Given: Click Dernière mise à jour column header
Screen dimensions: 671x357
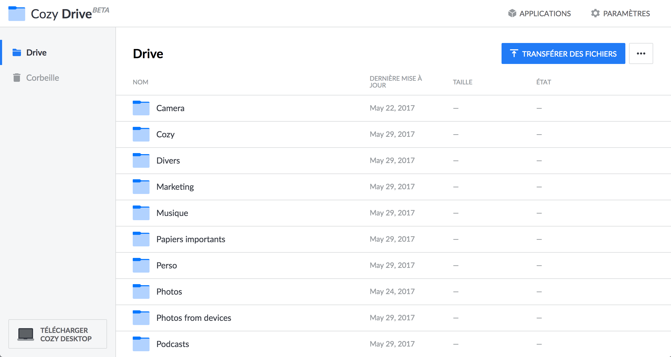Looking at the screenshot, I should 395,82.
